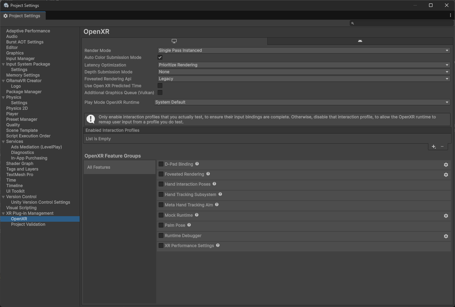
Task: Show help for Palm Pose
Action: coord(189,225)
